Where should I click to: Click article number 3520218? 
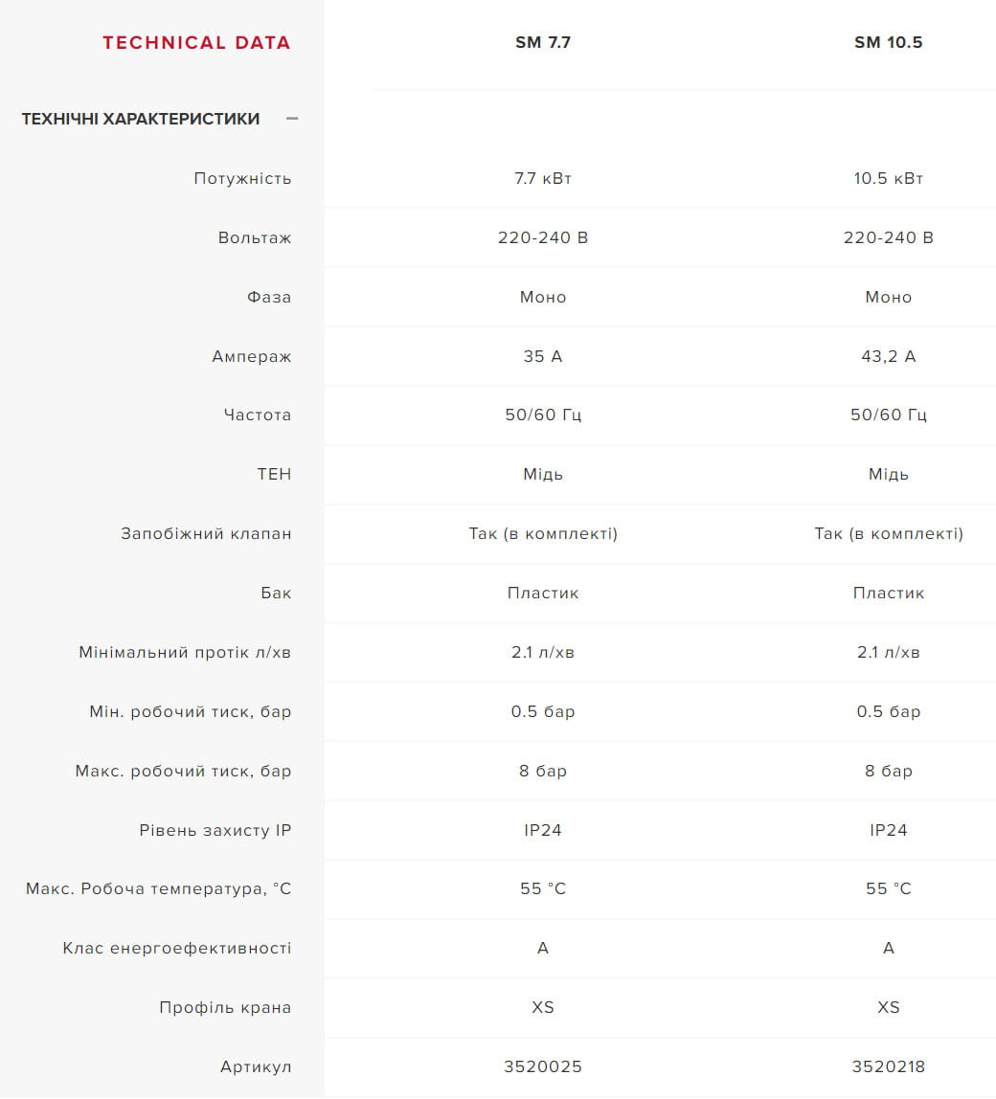tap(888, 1066)
